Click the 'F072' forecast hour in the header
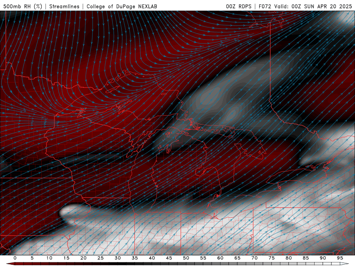 (265, 6)
